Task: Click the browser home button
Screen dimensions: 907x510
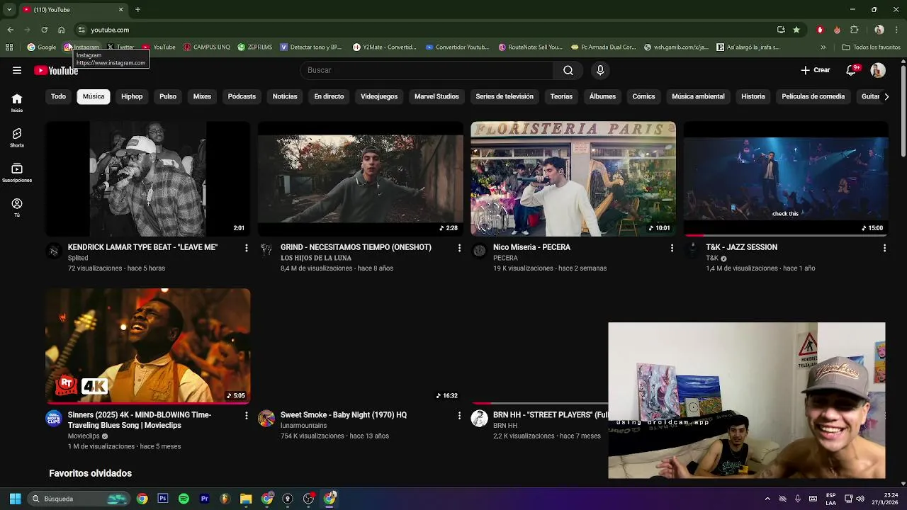Action: pyautogui.click(x=62, y=30)
